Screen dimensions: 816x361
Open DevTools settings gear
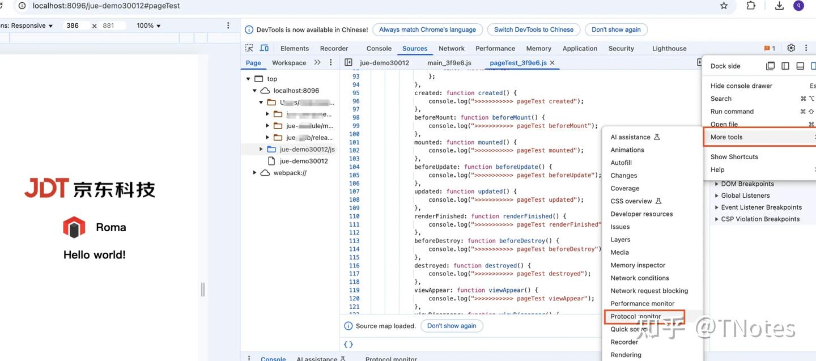click(x=791, y=48)
